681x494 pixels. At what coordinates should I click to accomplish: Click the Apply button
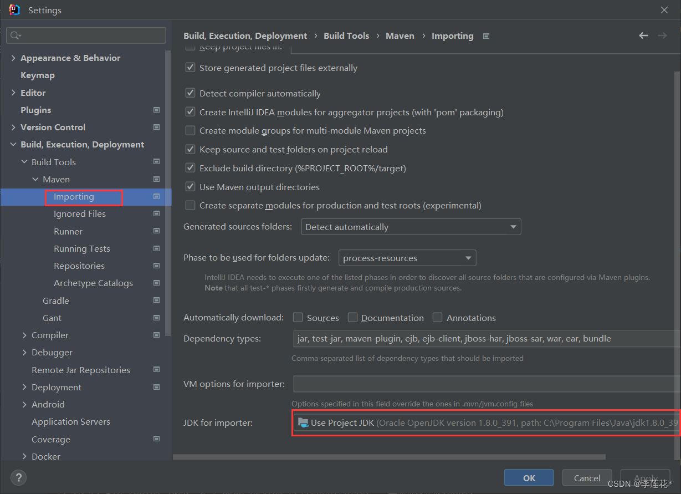pyautogui.click(x=646, y=478)
